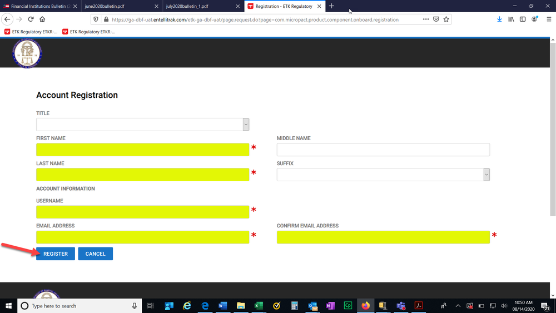The width and height of the screenshot is (556, 313).
Task: Open the Firefox downloads panel
Action: click(499, 19)
